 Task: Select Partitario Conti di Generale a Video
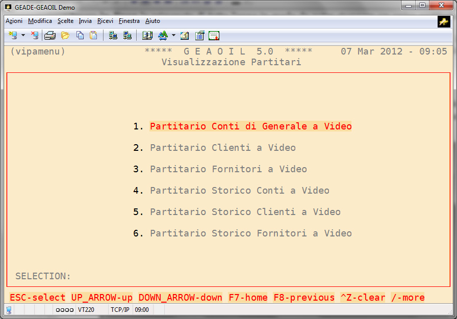pyautogui.click(x=250, y=126)
